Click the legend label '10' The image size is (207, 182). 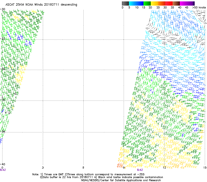pyautogui.click(x=137, y=7)
